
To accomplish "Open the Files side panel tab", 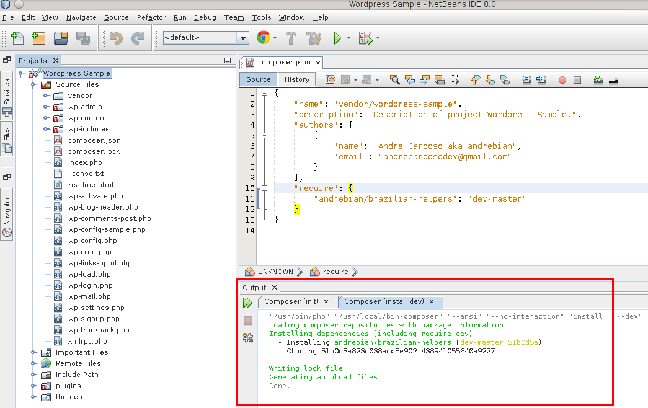I will 7,138.
